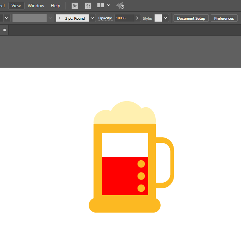Click the Opacity label link

point(105,18)
